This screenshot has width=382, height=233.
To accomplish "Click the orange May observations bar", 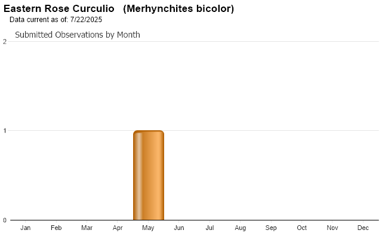I will click(149, 175).
